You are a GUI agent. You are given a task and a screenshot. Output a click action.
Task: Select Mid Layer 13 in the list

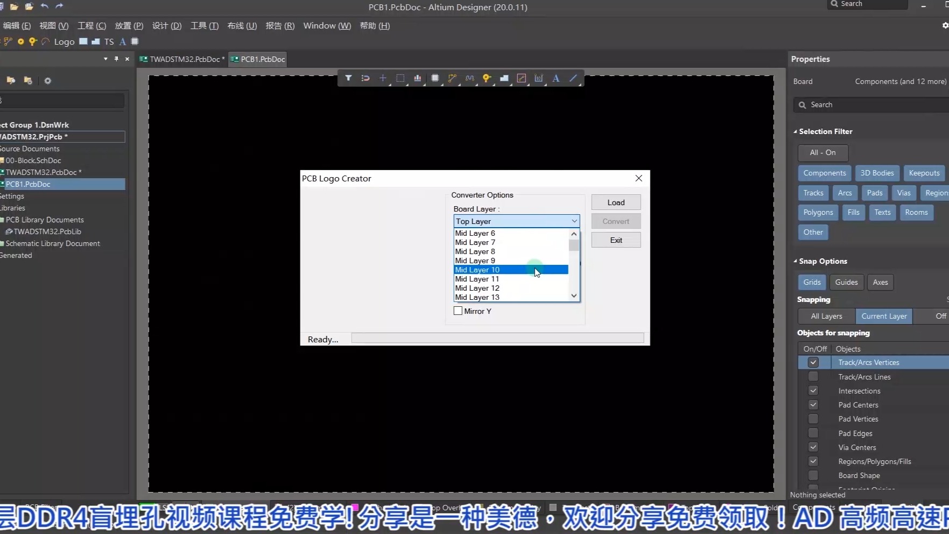[x=511, y=297]
